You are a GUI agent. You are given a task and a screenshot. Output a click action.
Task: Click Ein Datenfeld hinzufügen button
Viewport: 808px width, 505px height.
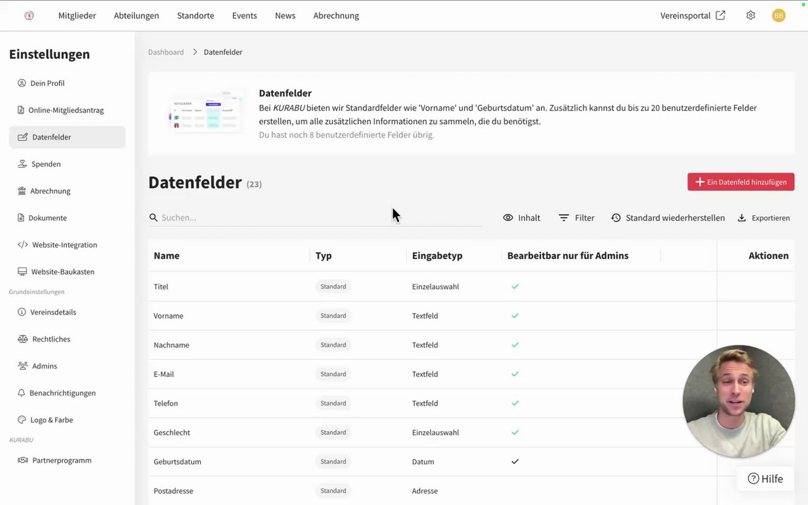point(740,182)
